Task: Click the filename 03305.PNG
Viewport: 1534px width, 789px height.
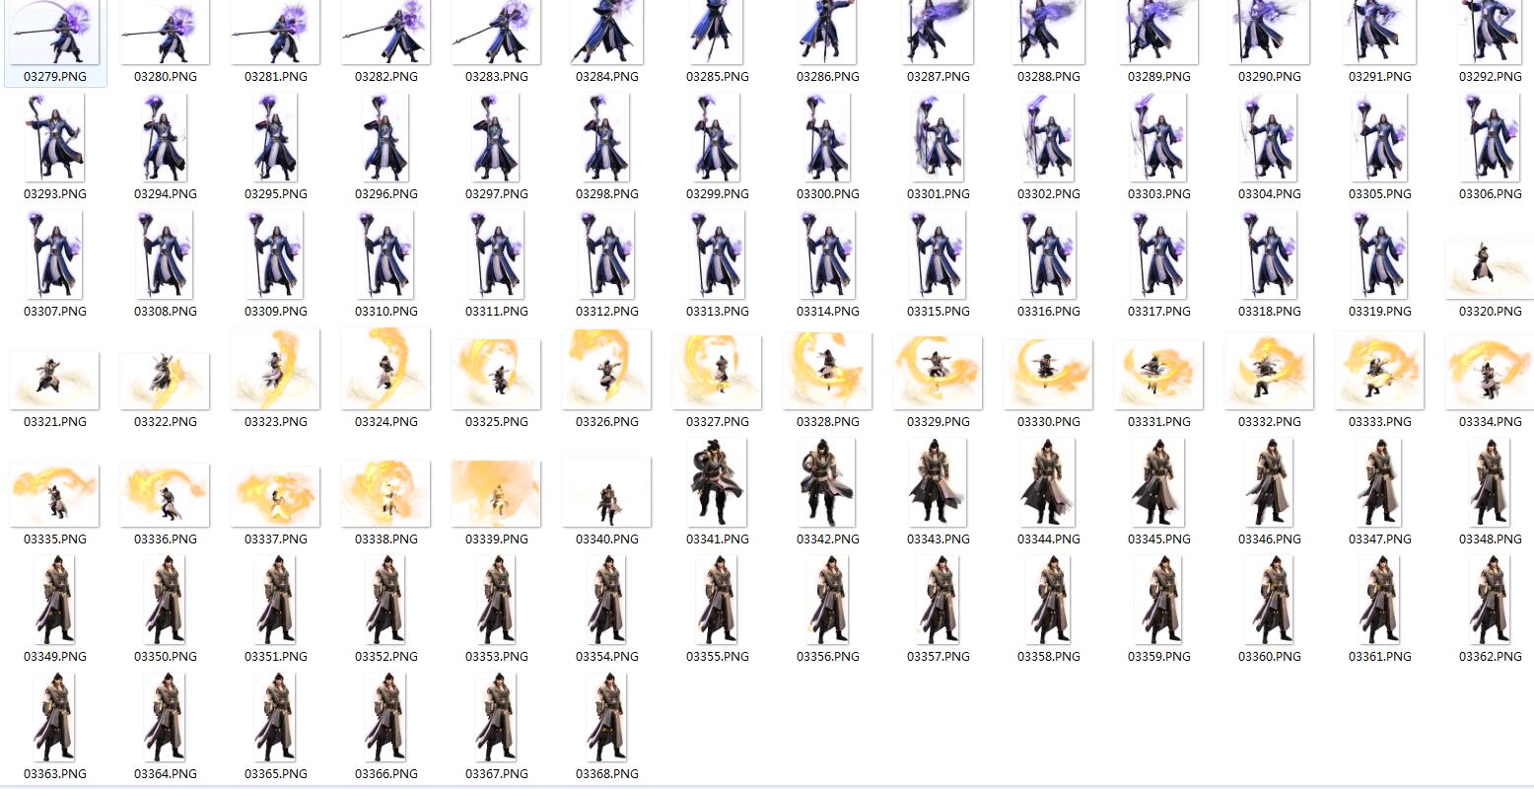Action: point(1380,194)
